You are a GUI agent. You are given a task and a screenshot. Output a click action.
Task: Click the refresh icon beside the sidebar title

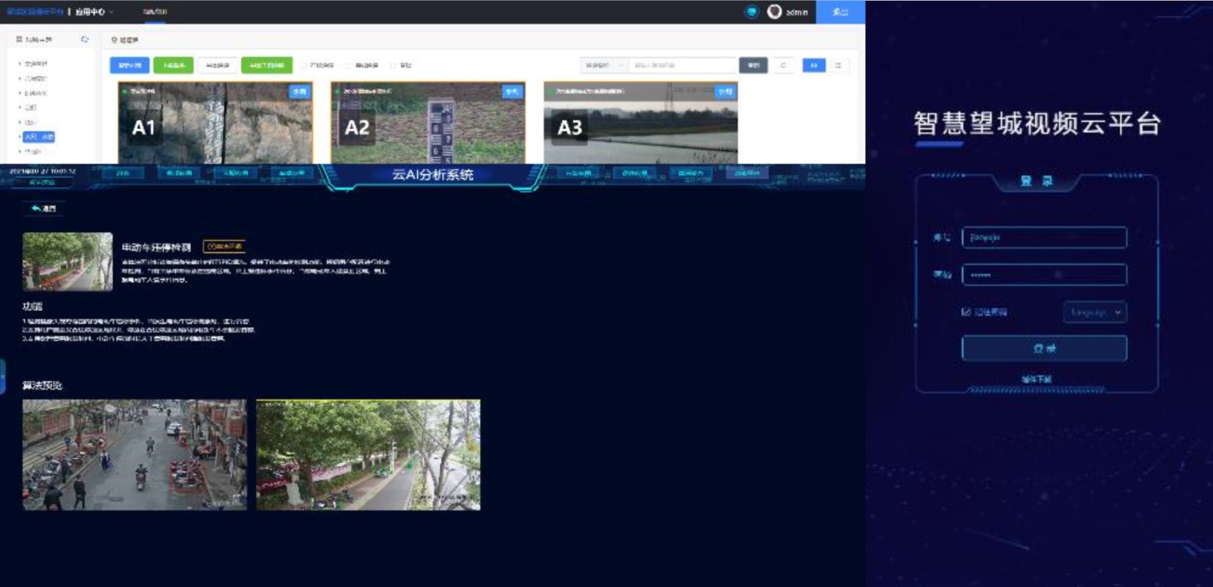pos(85,39)
